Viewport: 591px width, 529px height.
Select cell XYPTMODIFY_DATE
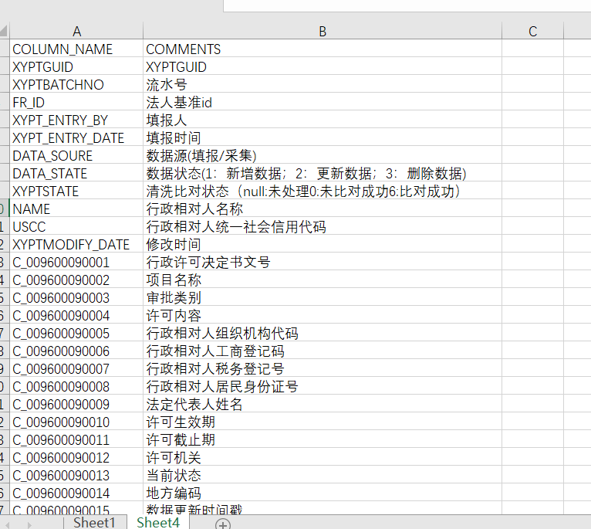point(76,244)
